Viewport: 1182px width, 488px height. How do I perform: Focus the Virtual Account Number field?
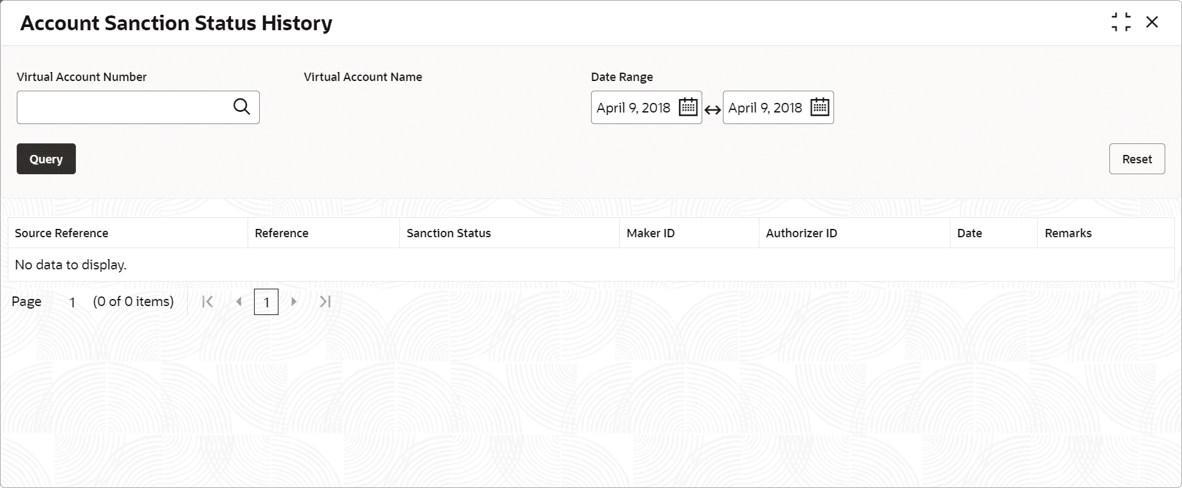click(x=123, y=107)
